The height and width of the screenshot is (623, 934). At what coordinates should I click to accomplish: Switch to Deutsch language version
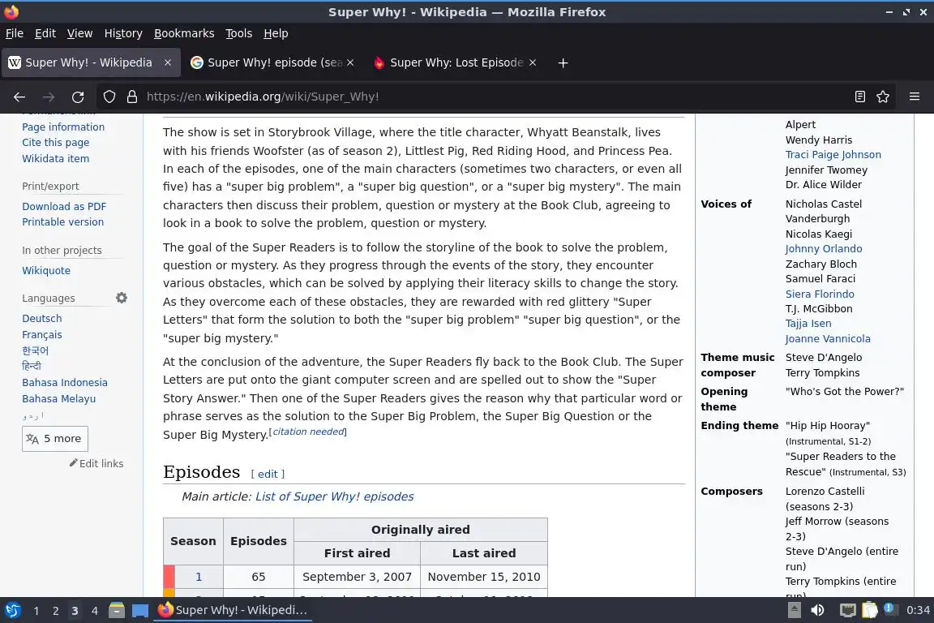[x=41, y=318]
